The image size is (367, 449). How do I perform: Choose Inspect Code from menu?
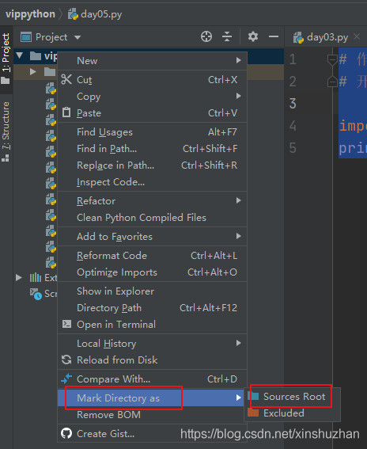point(152,182)
